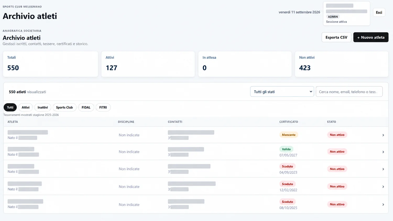Click Scaduto badge dated 12/02/2022
The image size is (393, 221).
tap(287, 184)
